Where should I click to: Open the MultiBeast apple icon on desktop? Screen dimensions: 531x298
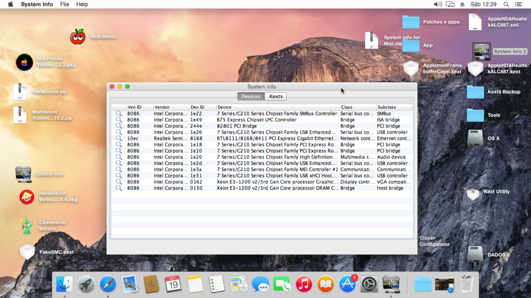(x=78, y=37)
